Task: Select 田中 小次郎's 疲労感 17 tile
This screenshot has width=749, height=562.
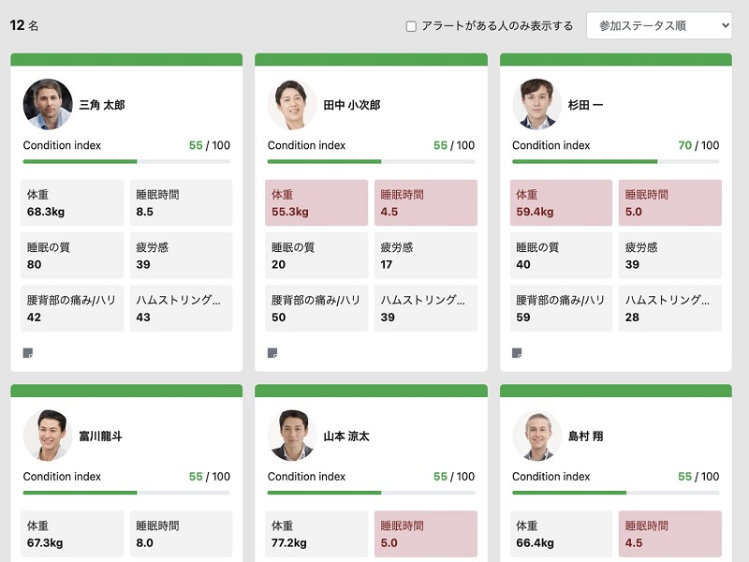Action: pos(426,256)
